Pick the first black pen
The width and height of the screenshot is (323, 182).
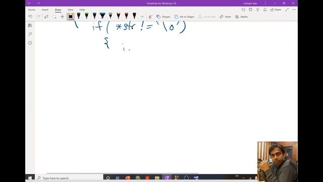[79, 16]
